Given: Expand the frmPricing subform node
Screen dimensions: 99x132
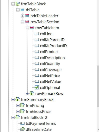Looking at the screenshot, I should [x=18, y=106].
